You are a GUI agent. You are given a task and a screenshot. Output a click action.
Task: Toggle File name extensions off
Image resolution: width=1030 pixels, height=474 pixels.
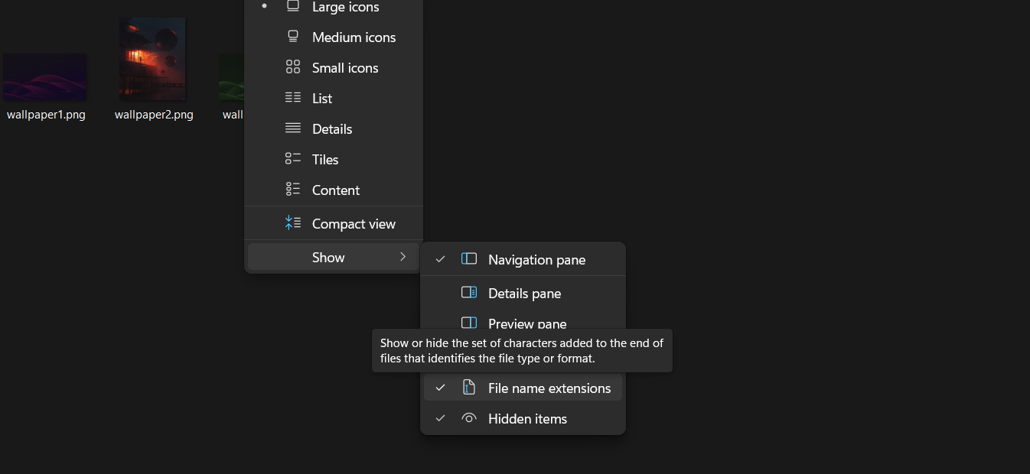[549, 388]
